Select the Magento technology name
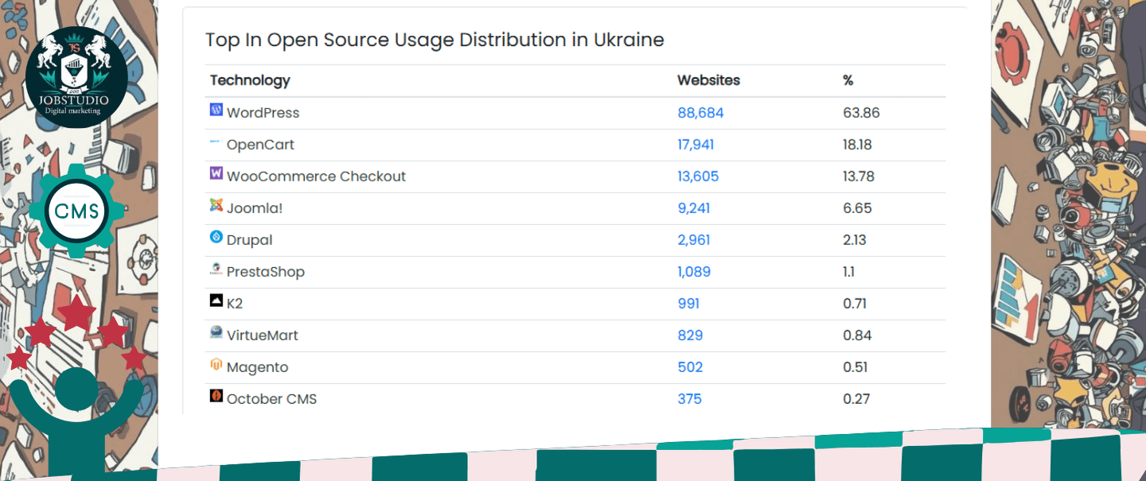Viewport: 1146px width, 481px height. [257, 367]
